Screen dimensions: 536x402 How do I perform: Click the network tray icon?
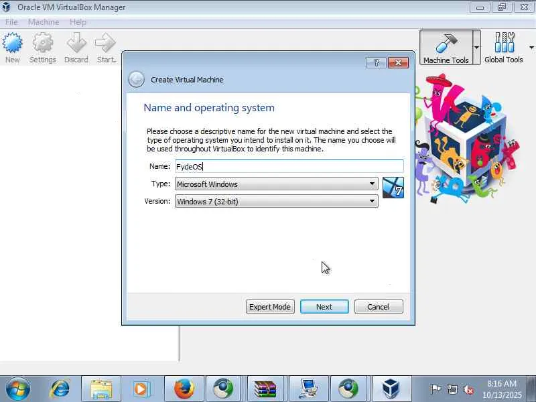tap(452, 389)
